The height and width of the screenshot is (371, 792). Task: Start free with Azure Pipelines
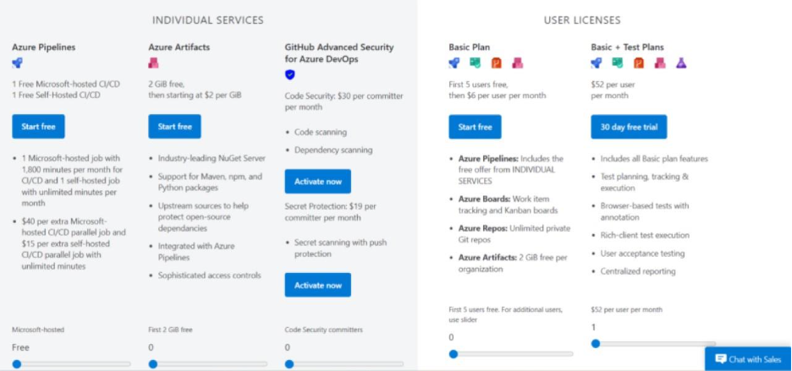click(38, 126)
